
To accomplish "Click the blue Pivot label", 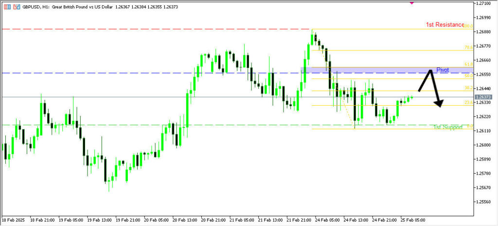I will point(443,70).
